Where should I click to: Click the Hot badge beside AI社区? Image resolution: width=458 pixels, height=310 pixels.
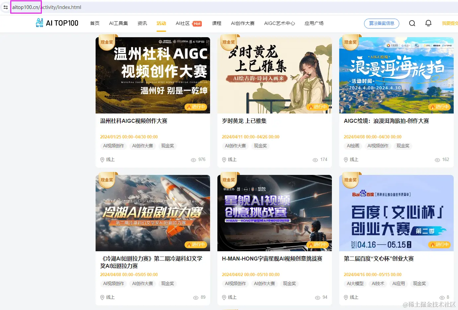click(197, 24)
